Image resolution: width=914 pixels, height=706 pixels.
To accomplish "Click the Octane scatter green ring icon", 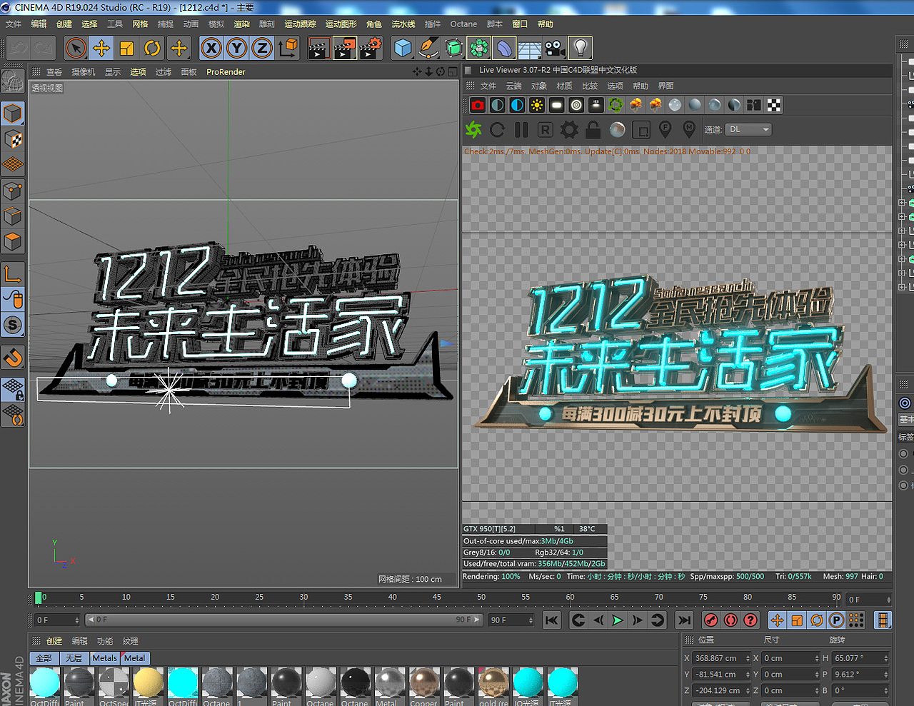I will tap(616, 106).
